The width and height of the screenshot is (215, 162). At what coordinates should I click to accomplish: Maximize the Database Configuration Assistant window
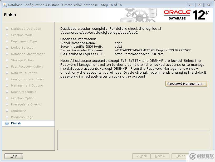pos(199,5)
